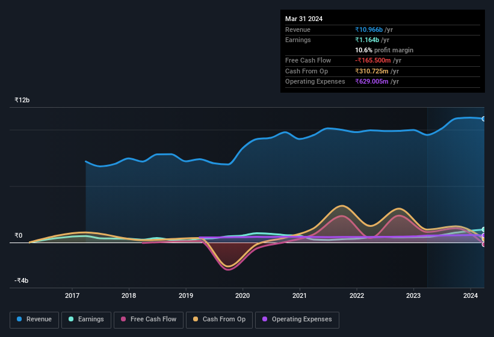Click the ₹10.966b revenue value in tooltip

369,29
